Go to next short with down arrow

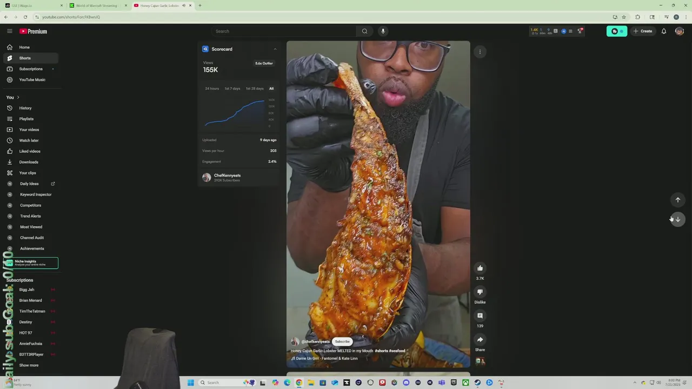tap(677, 219)
